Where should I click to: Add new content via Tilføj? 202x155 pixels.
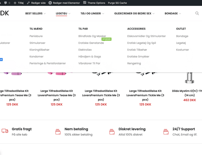click(x=19, y=3)
